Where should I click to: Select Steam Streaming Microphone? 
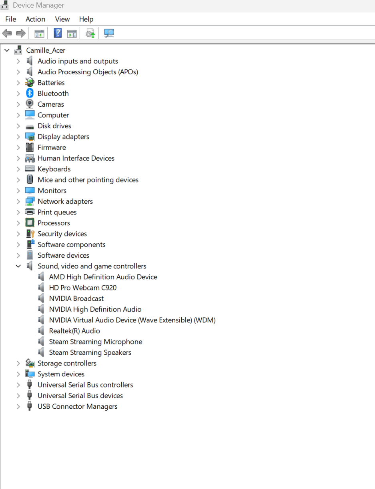pos(96,342)
